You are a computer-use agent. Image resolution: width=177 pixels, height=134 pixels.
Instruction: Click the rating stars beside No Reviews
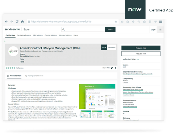click(x=10, y=68)
